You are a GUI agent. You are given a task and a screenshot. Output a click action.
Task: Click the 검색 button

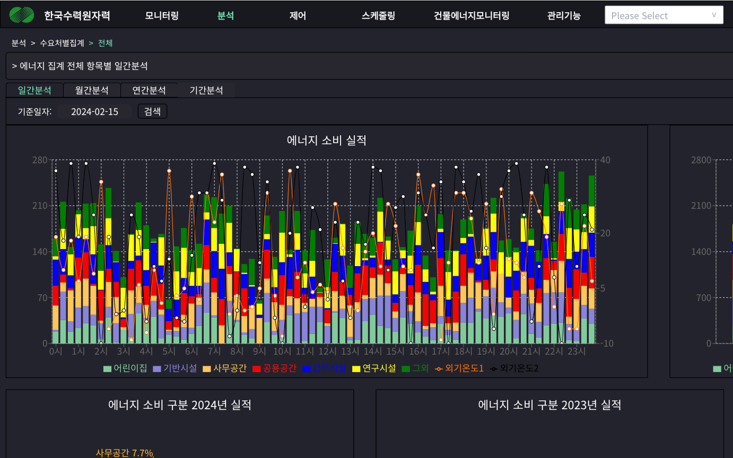point(152,111)
